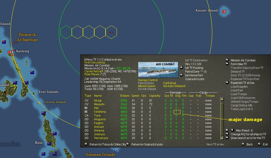Select the Kusaie Island Japanese base marker
The height and width of the screenshot is (158, 271).
pyautogui.click(x=224, y=12)
